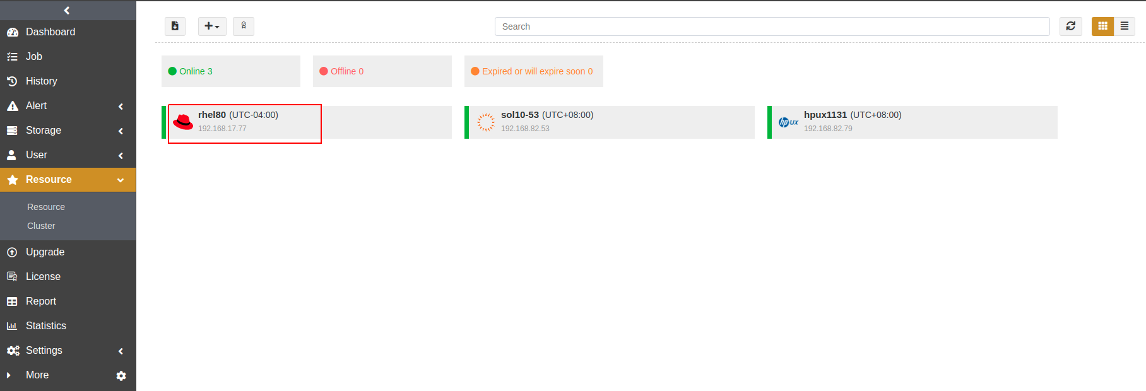The image size is (1146, 391).
Task: Switch to grid view layout
Action: pyautogui.click(x=1102, y=26)
